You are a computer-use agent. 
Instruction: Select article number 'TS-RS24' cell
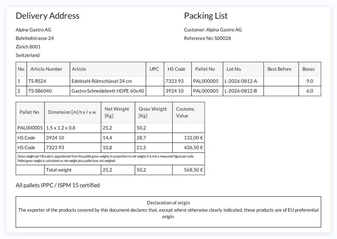click(48, 81)
